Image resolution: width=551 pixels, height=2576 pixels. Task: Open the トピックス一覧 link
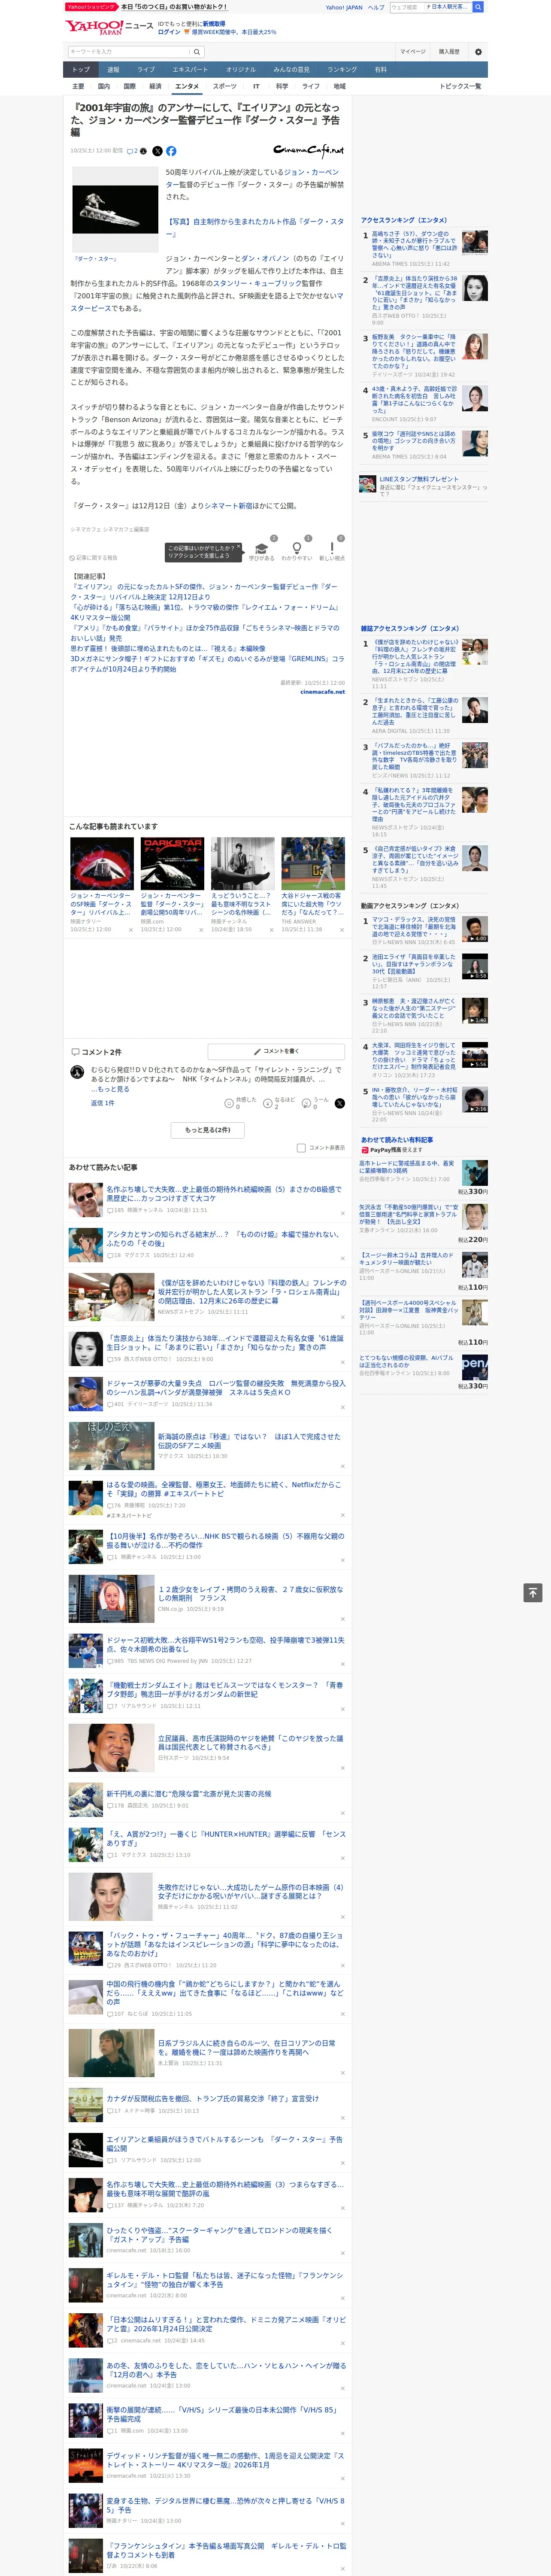[x=460, y=87]
